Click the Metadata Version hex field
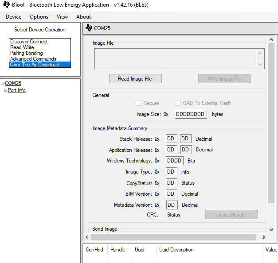The width and height of the screenshot is (278, 263). [x=172, y=205]
